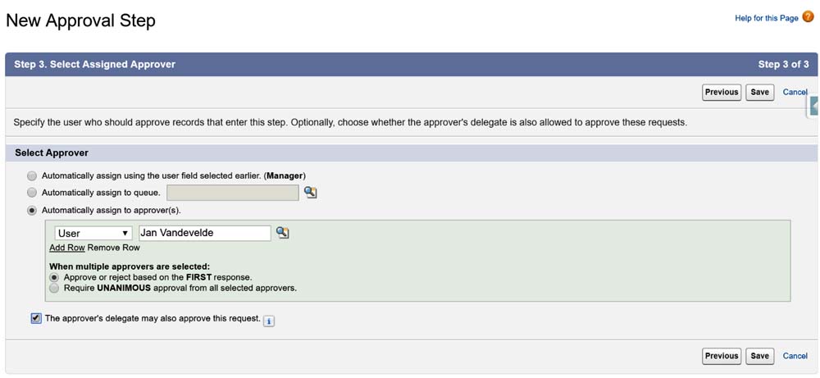Click the queue name input field

tap(232, 193)
